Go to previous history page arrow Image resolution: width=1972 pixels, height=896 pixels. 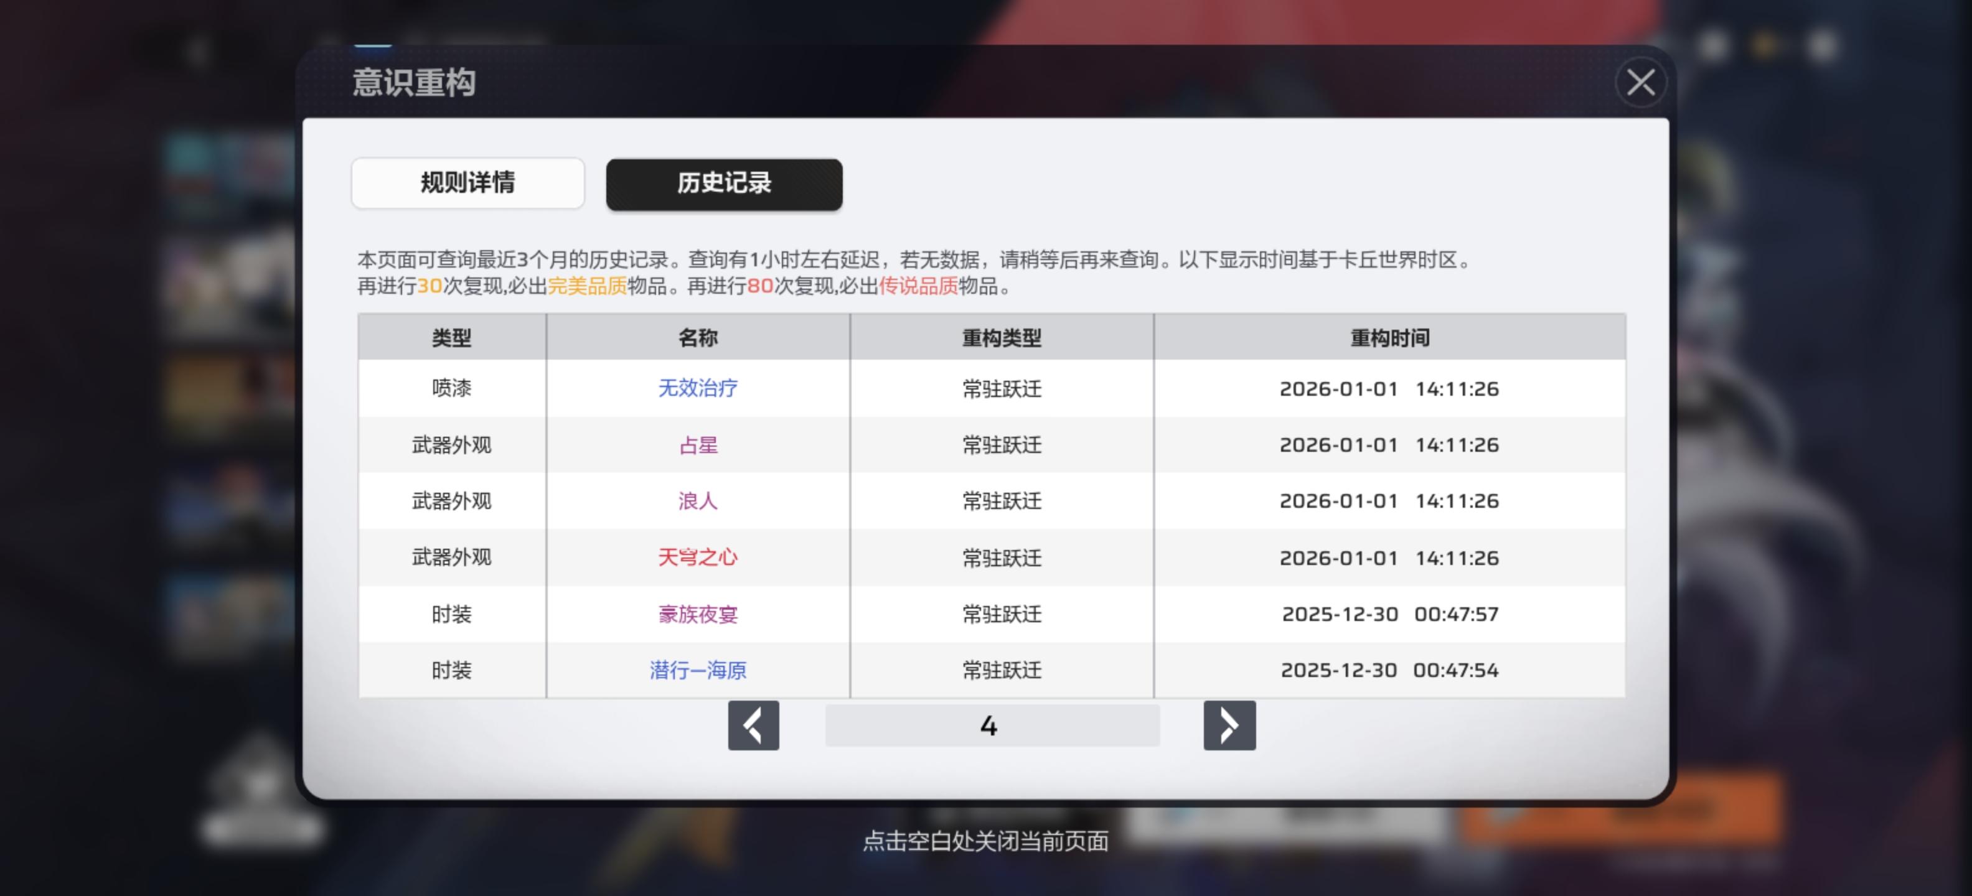753,726
